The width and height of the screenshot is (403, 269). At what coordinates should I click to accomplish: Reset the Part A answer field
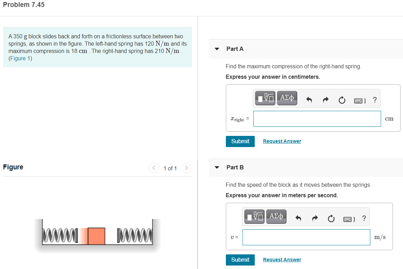pos(342,100)
